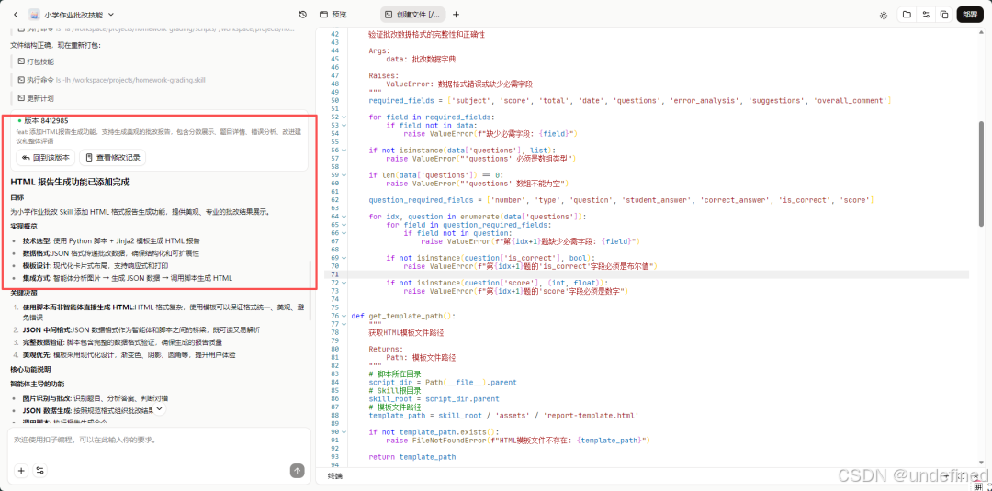Select the 创建文件 editor tab
The width and height of the screenshot is (992, 491).
point(412,14)
